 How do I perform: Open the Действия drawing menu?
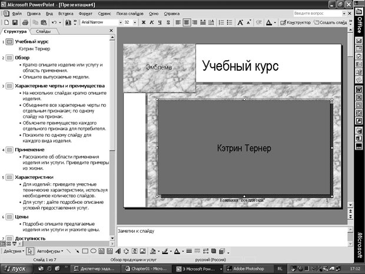[14, 251]
